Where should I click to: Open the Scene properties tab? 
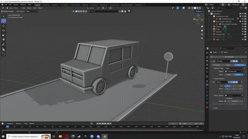[x=207, y=68]
